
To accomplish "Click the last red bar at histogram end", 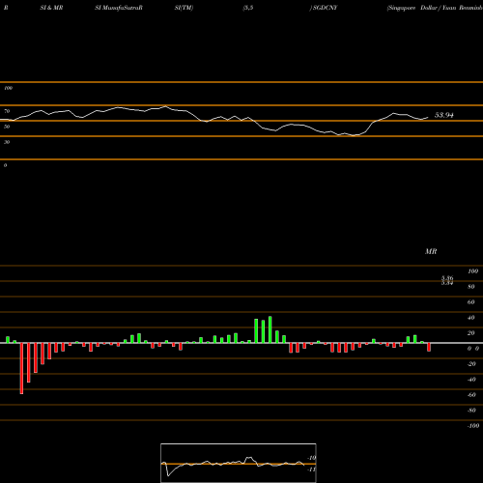I will (429, 347).
